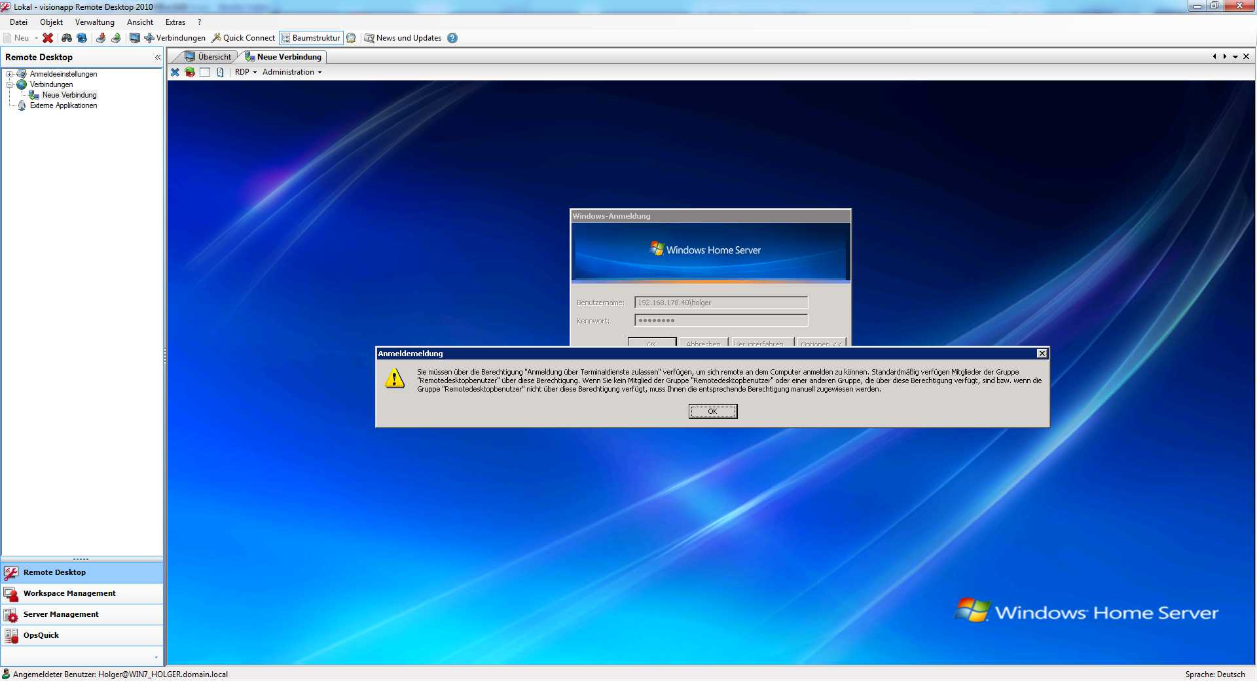1257x681 pixels.
Task: Click the red X delete icon in toolbar
Action: [48, 38]
